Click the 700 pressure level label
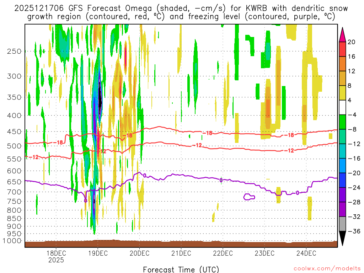 click(x=14, y=192)
